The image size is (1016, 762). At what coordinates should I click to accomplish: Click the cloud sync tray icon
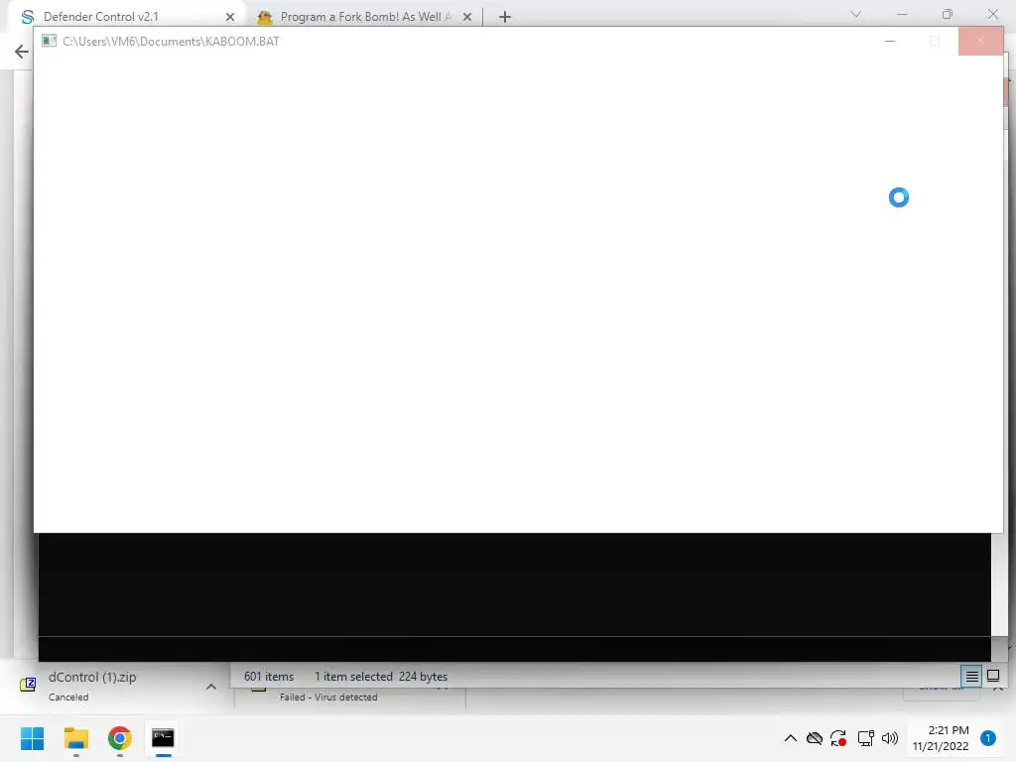click(x=815, y=738)
